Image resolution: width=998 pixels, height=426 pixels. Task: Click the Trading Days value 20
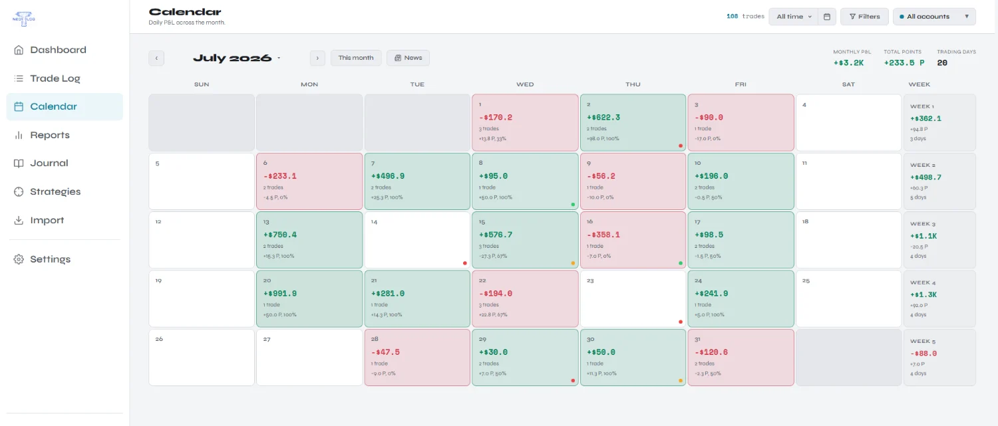(x=942, y=63)
